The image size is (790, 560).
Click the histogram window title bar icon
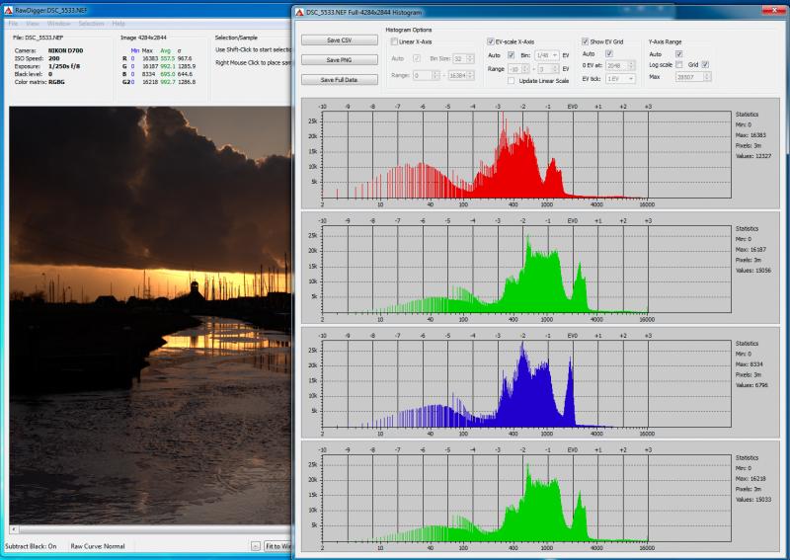click(x=300, y=12)
